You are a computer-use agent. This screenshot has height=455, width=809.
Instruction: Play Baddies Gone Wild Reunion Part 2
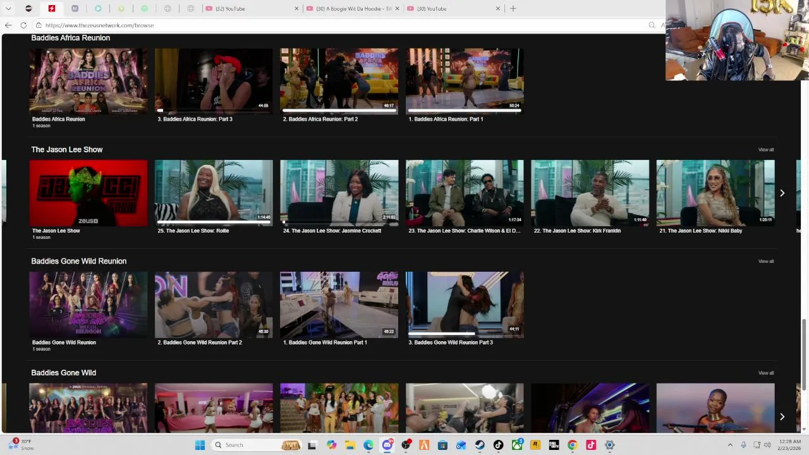(x=214, y=305)
